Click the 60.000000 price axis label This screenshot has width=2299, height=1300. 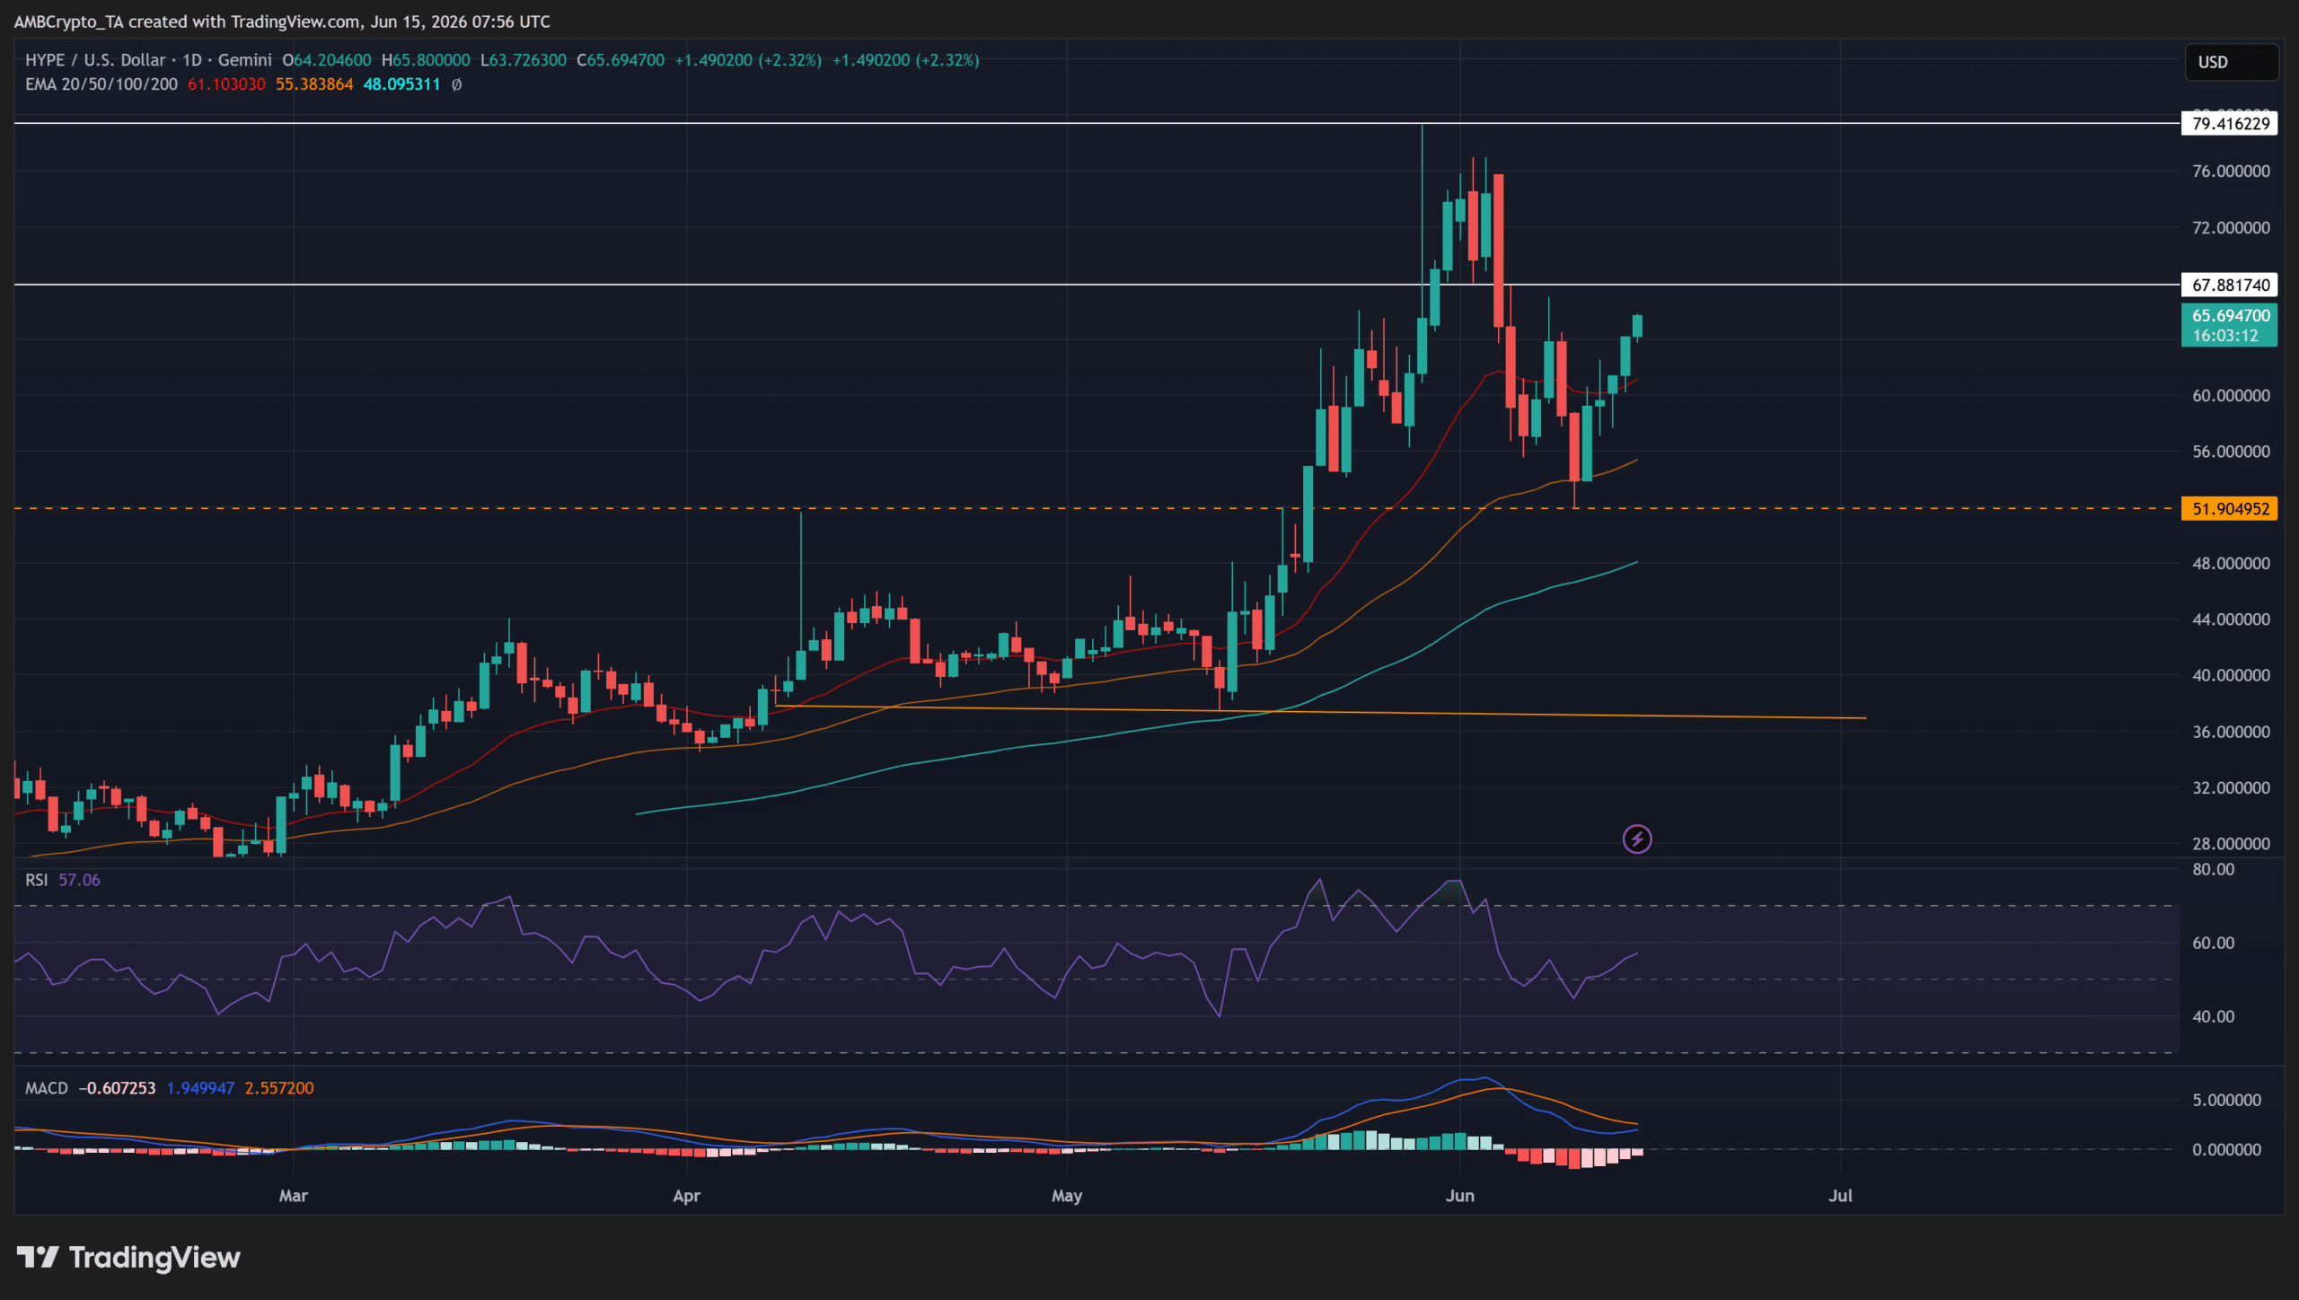(x=2231, y=396)
